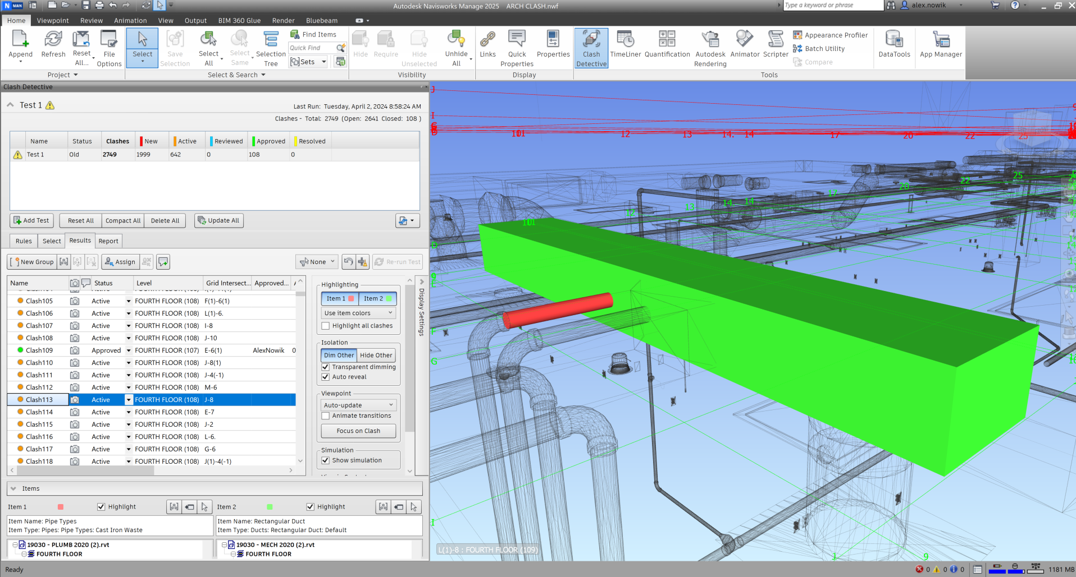
Task: Open the Use item colors dropdown
Action: click(x=358, y=313)
